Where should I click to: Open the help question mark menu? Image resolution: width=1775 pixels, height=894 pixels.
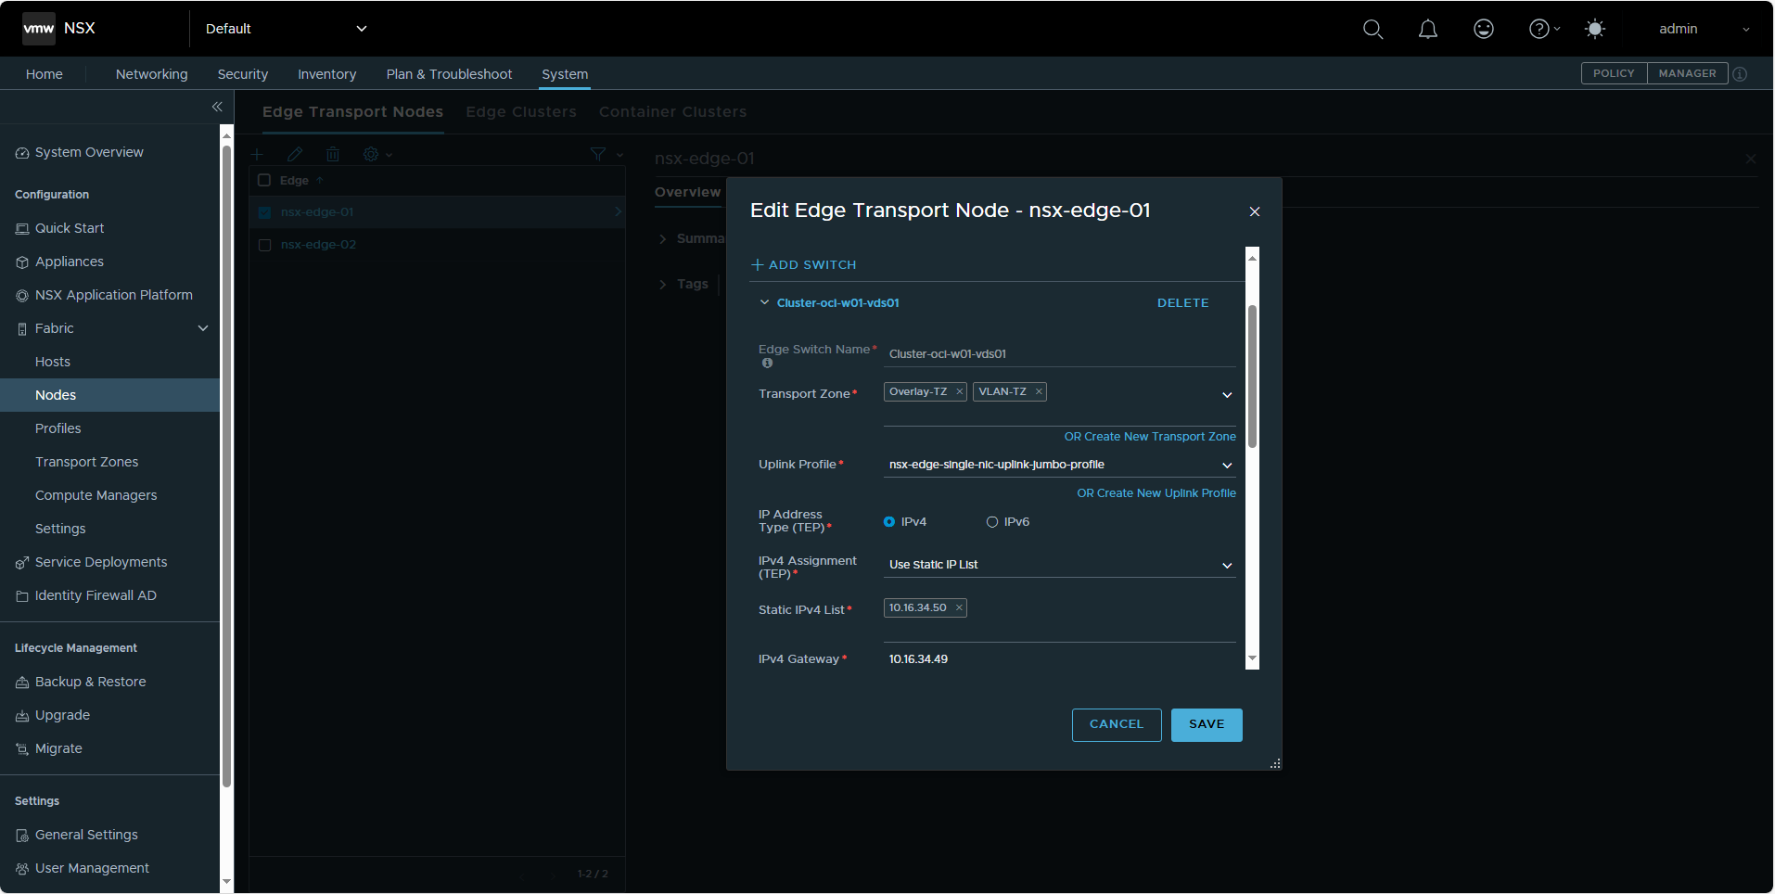click(1544, 29)
